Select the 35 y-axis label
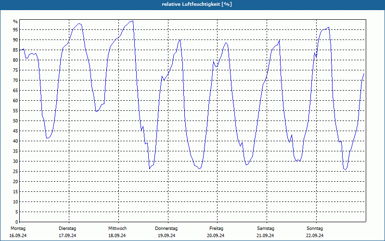Image resolution: width=385 pixels, height=241 pixels. tap(15, 151)
